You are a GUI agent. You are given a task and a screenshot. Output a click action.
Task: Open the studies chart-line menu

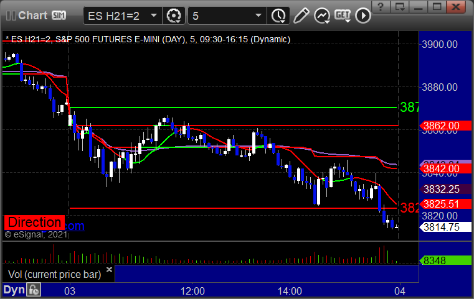(321, 16)
